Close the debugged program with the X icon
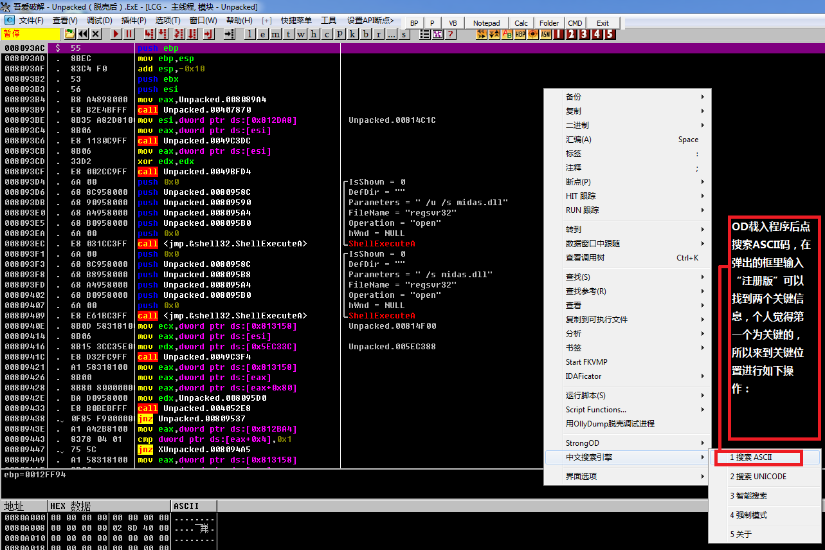 (95, 34)
